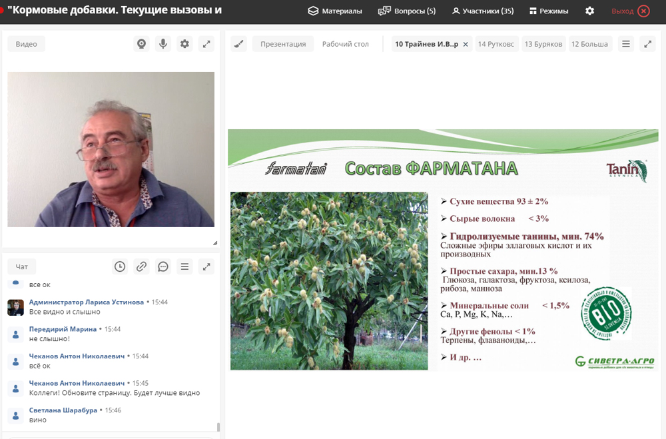Open webinar settings gear in top bar

tap(589, 11)
